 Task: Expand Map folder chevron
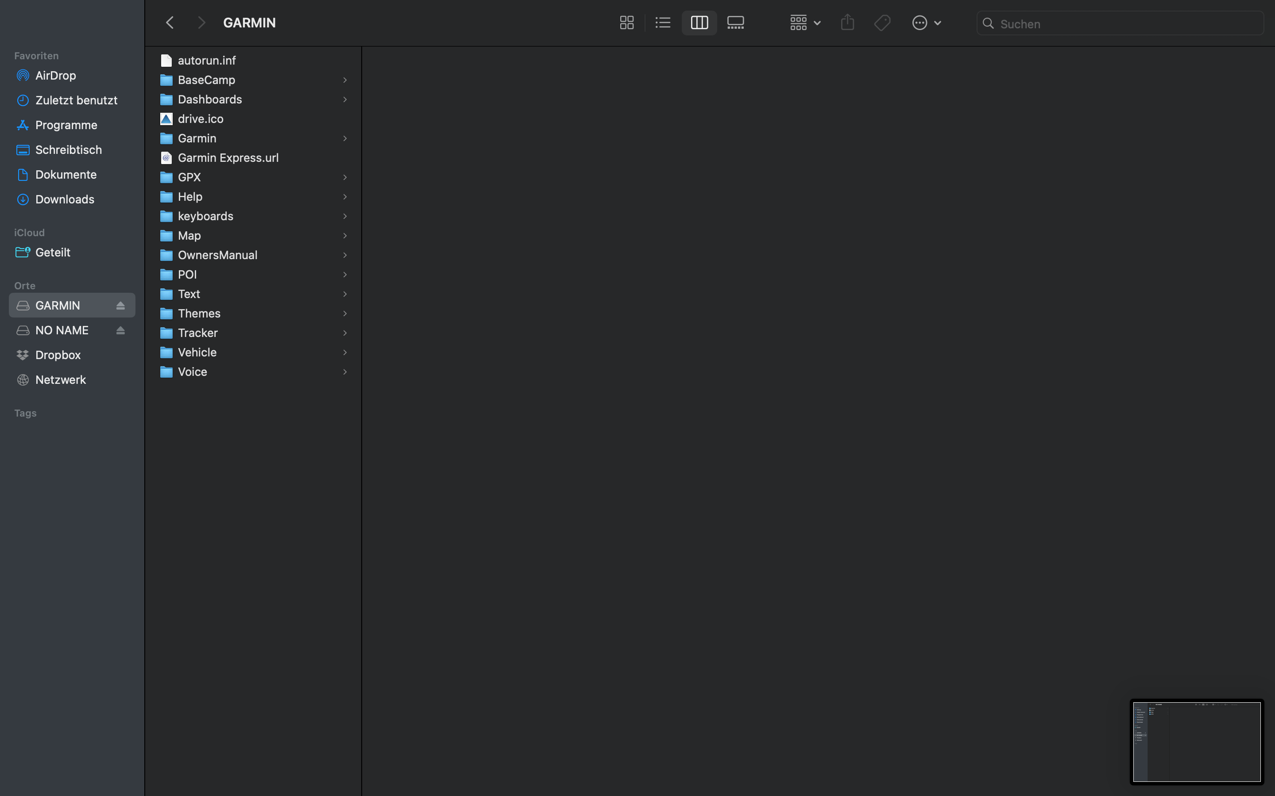pos(345,236)
